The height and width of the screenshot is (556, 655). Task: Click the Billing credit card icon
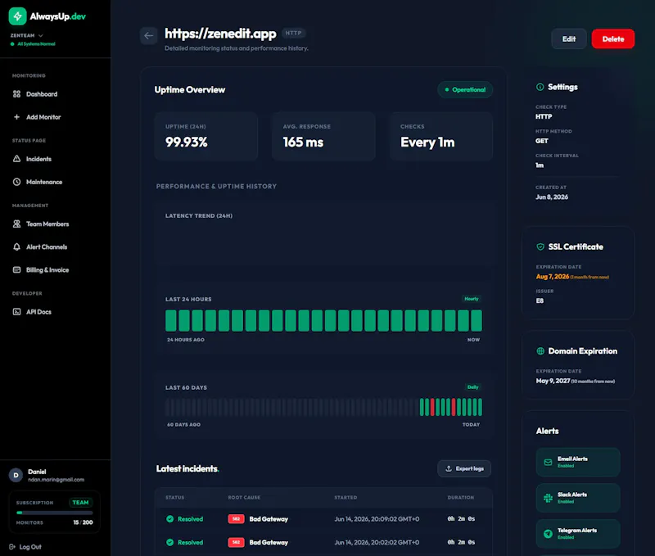pyautogui.click(x=16, y=270)
